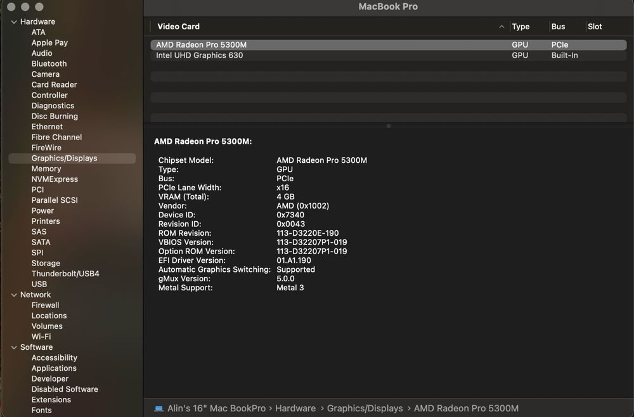Select Ethernet in the sidebar
634x417 pixels.
[47, 127]
